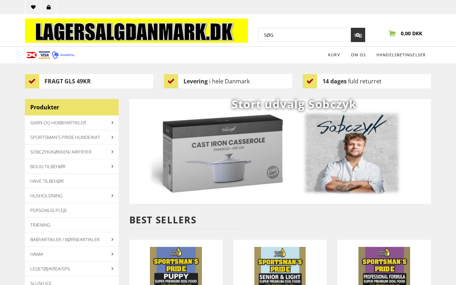Viewport: 456px width, 285px height.
Task: Open HANDELSBETINGELSER page
Action: tap(401, 55)
